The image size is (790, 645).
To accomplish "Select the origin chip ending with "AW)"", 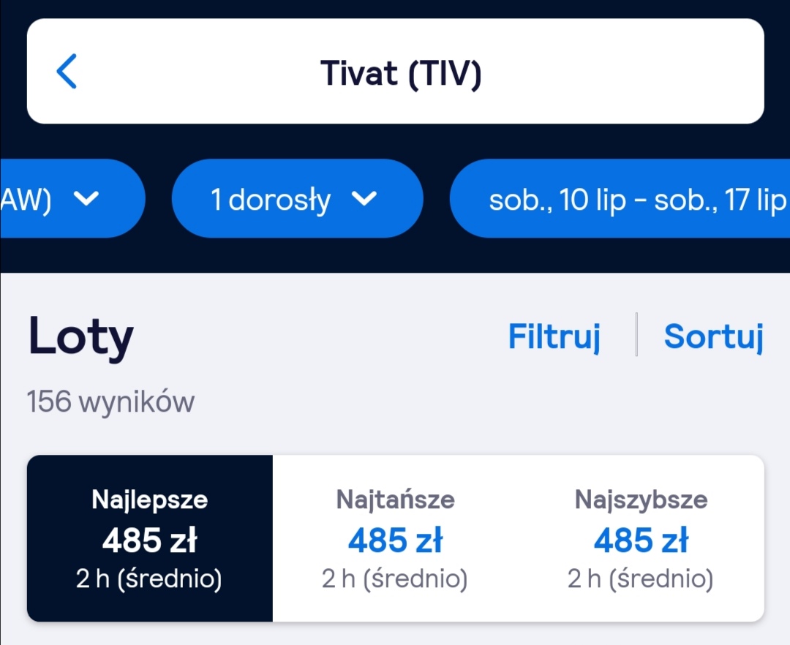I will point(72,198).
